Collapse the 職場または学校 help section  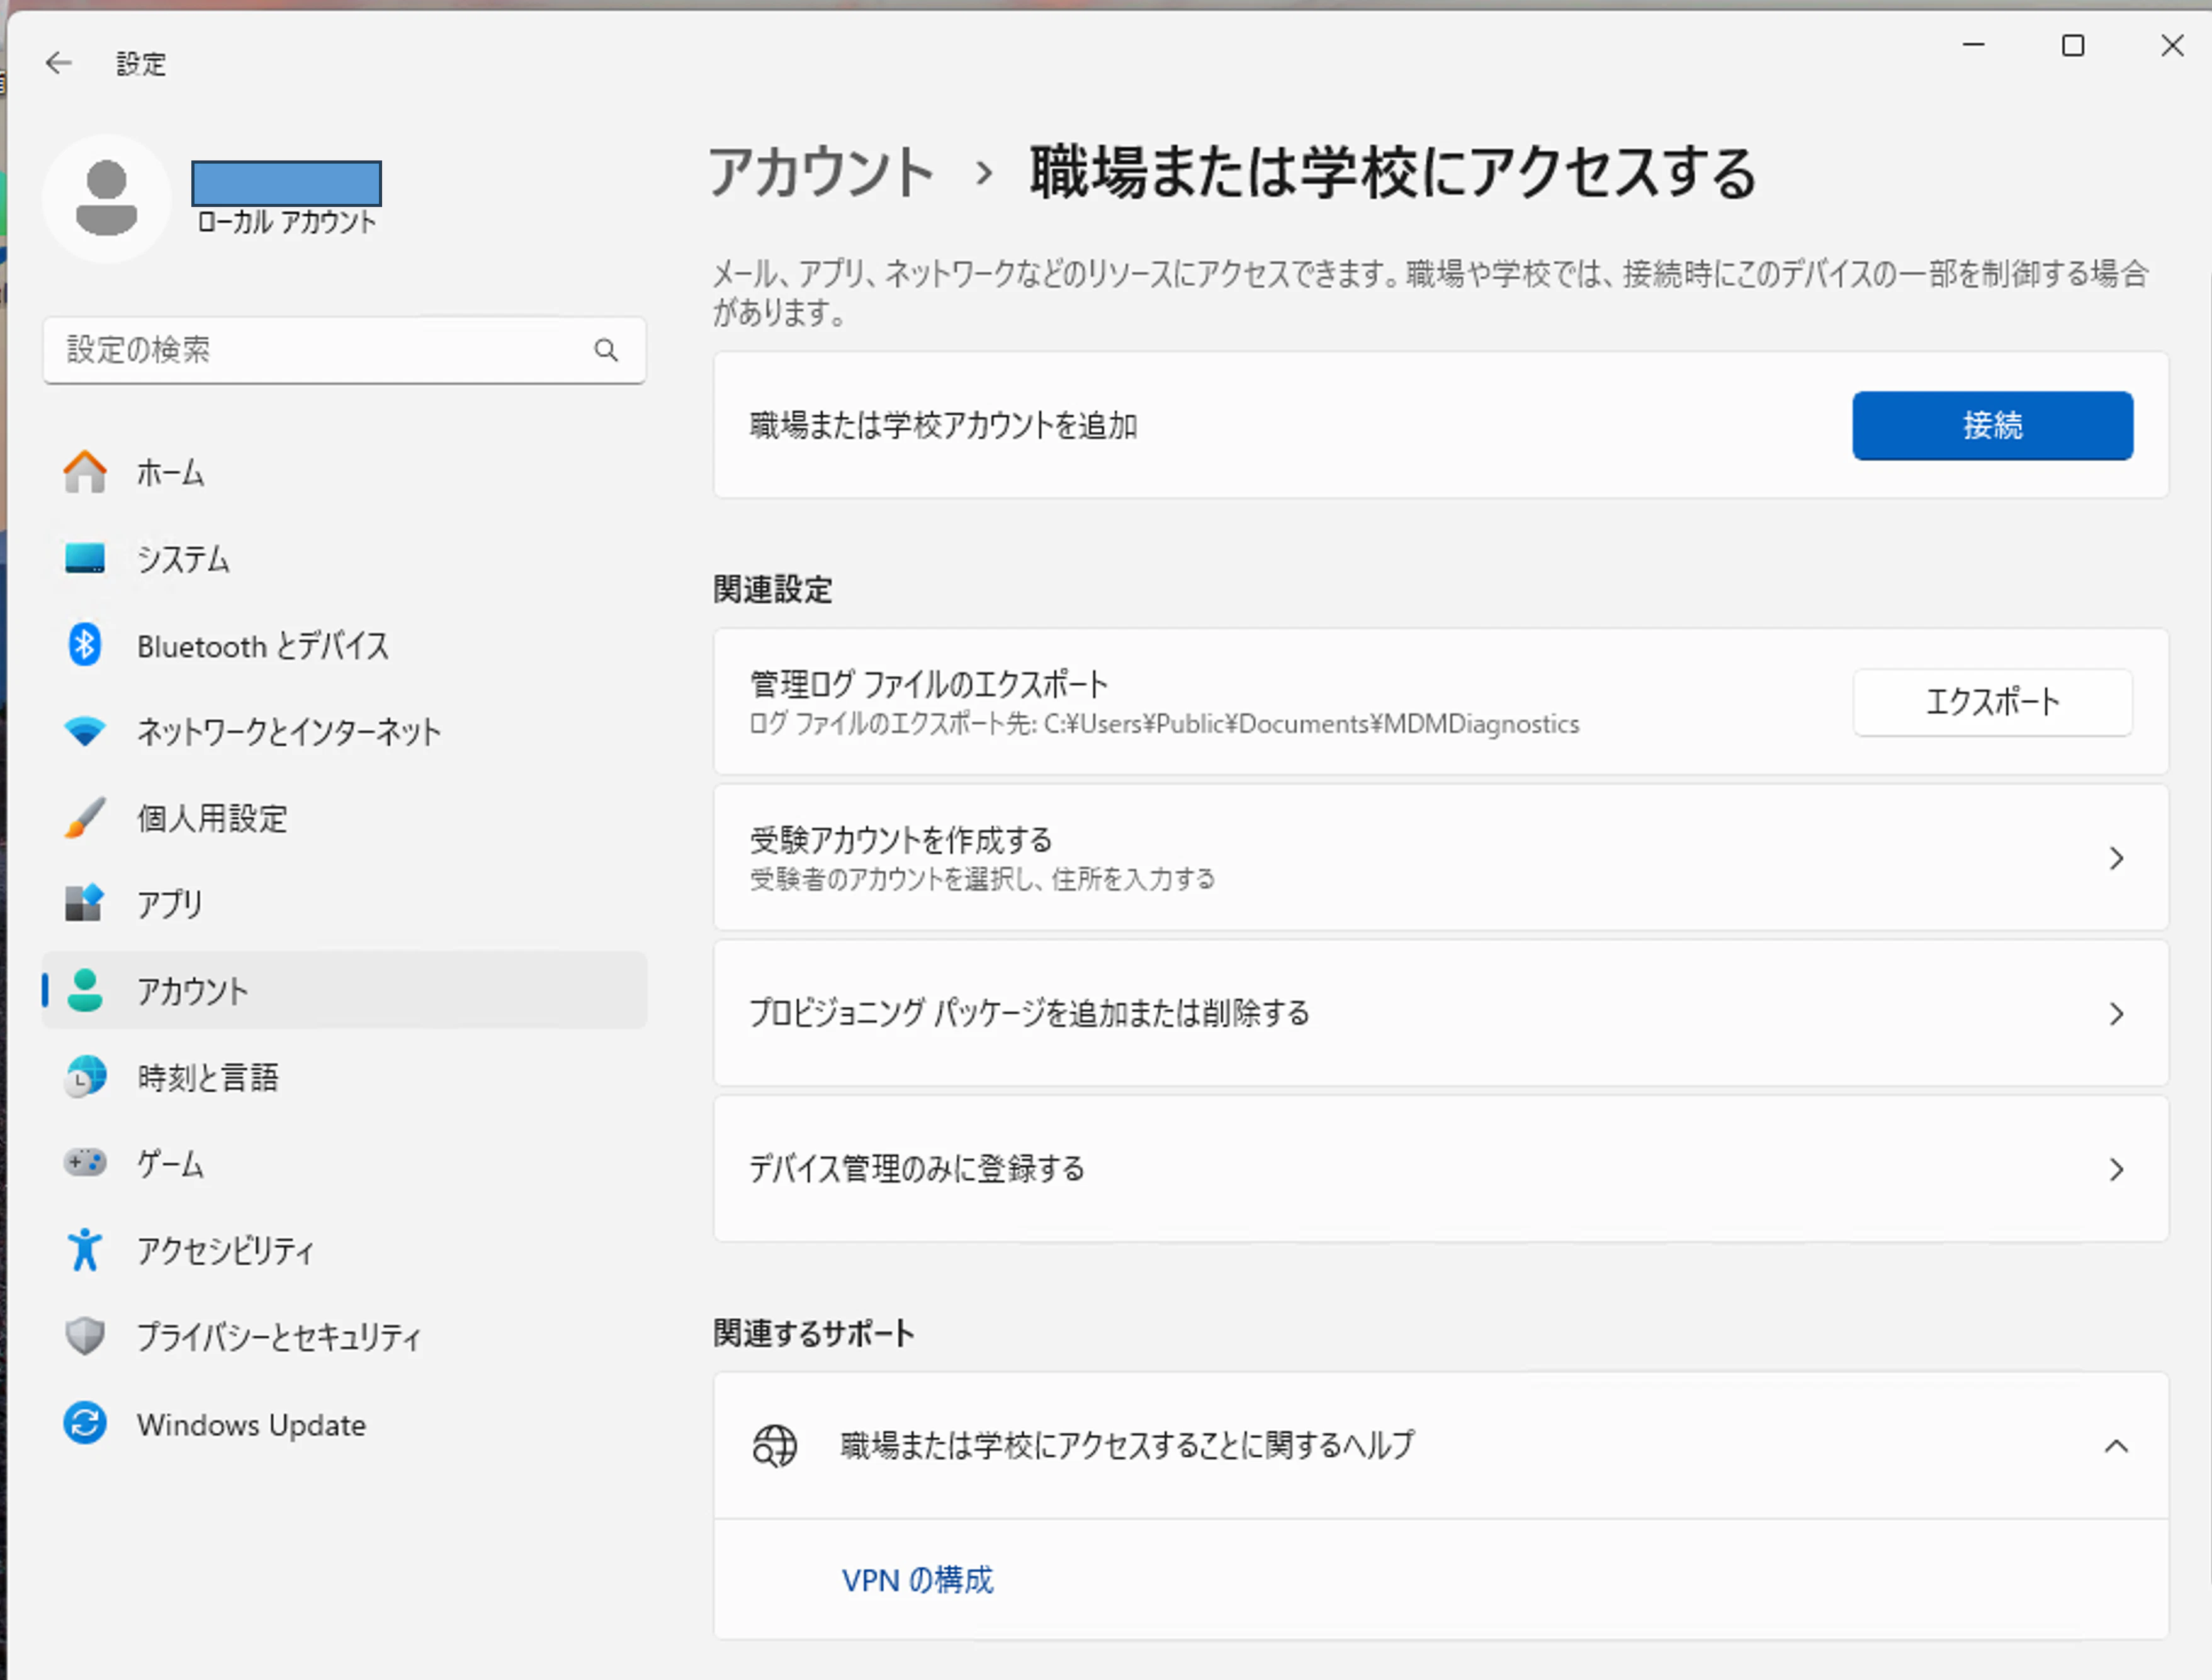click(2116, 1446)
